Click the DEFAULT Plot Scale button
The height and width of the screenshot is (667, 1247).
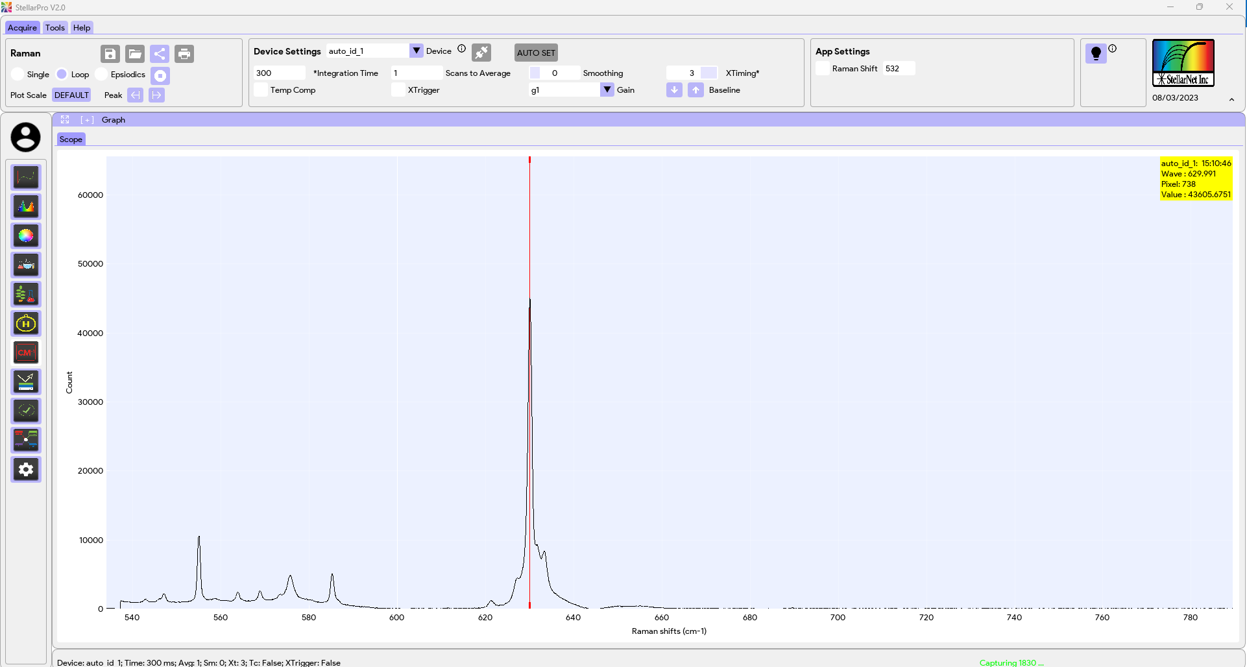click(x=71, y=95)
